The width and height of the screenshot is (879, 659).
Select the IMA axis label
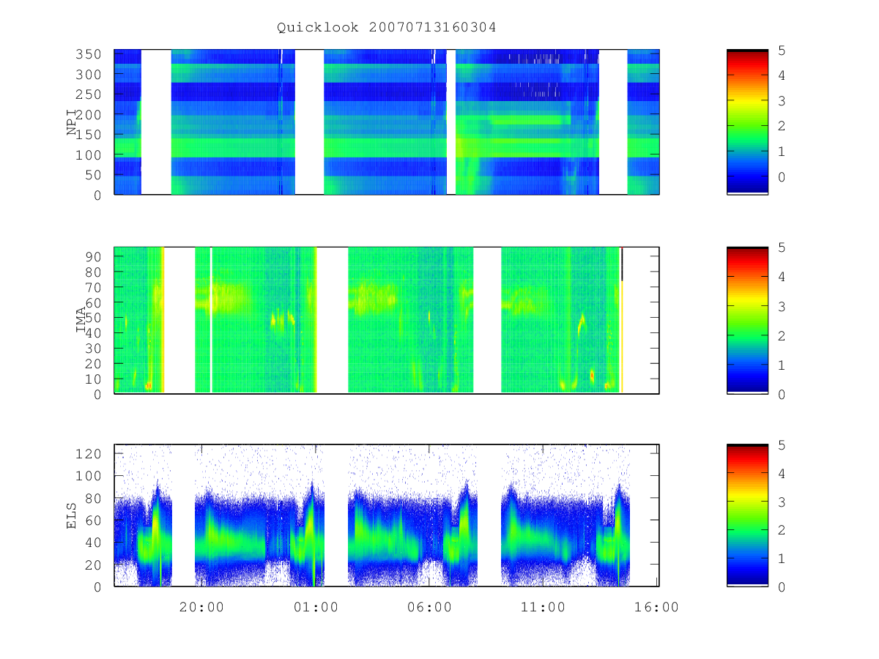(81, 321)
